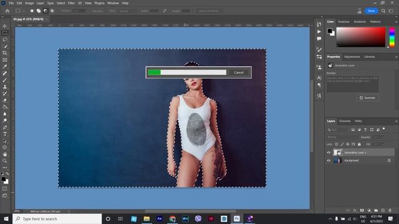The height and width of the screenshot is (224, 399).
Task: Click the layer style fx icon
Action: pyautogui.click(x=355, y=210)
